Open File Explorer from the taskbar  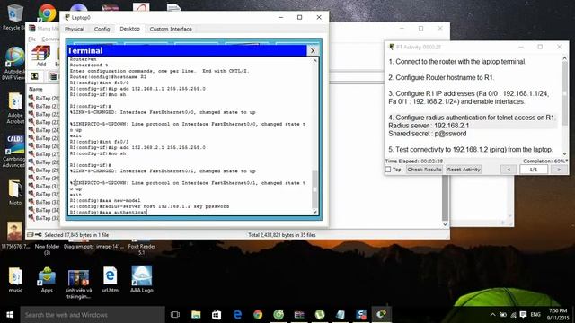coord(196,315)
